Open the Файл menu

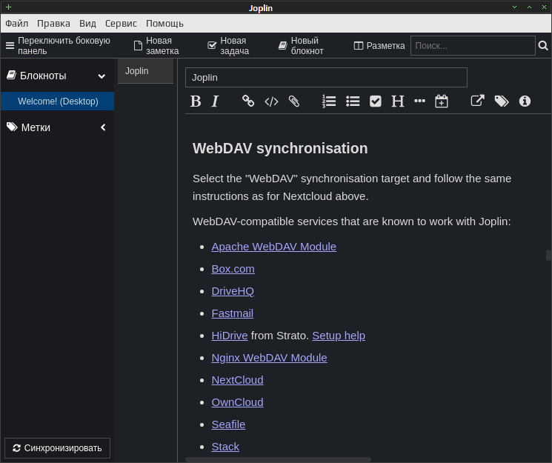16,24
